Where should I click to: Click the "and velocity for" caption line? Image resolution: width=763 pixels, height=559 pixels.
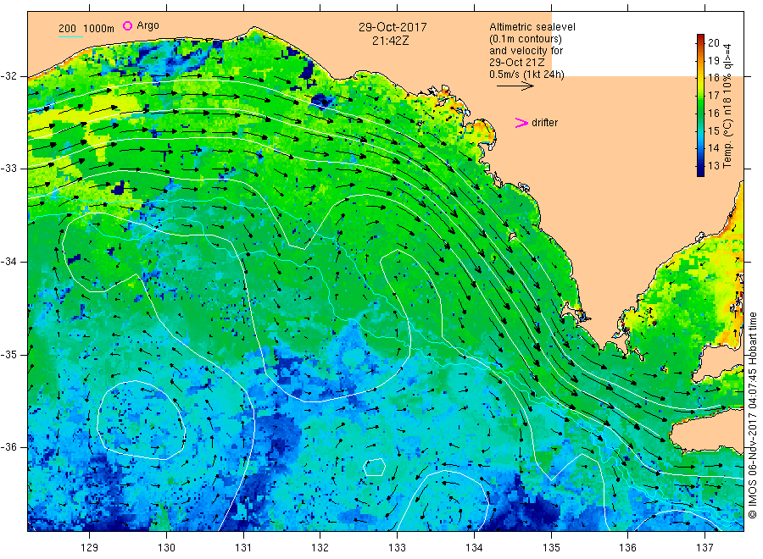pyautogui.click(x=526, y=51)
